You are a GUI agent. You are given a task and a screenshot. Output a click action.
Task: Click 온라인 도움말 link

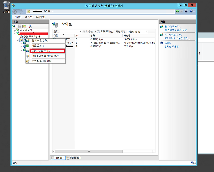coord(171,47)
